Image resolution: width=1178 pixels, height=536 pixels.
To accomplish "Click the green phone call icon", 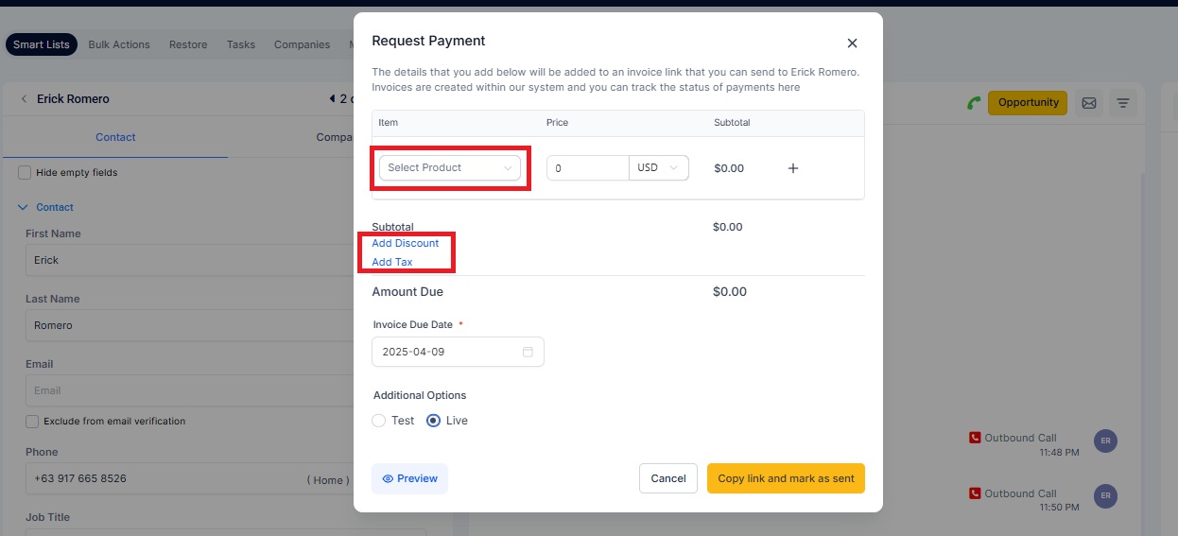I will click(x=973, y=103).
